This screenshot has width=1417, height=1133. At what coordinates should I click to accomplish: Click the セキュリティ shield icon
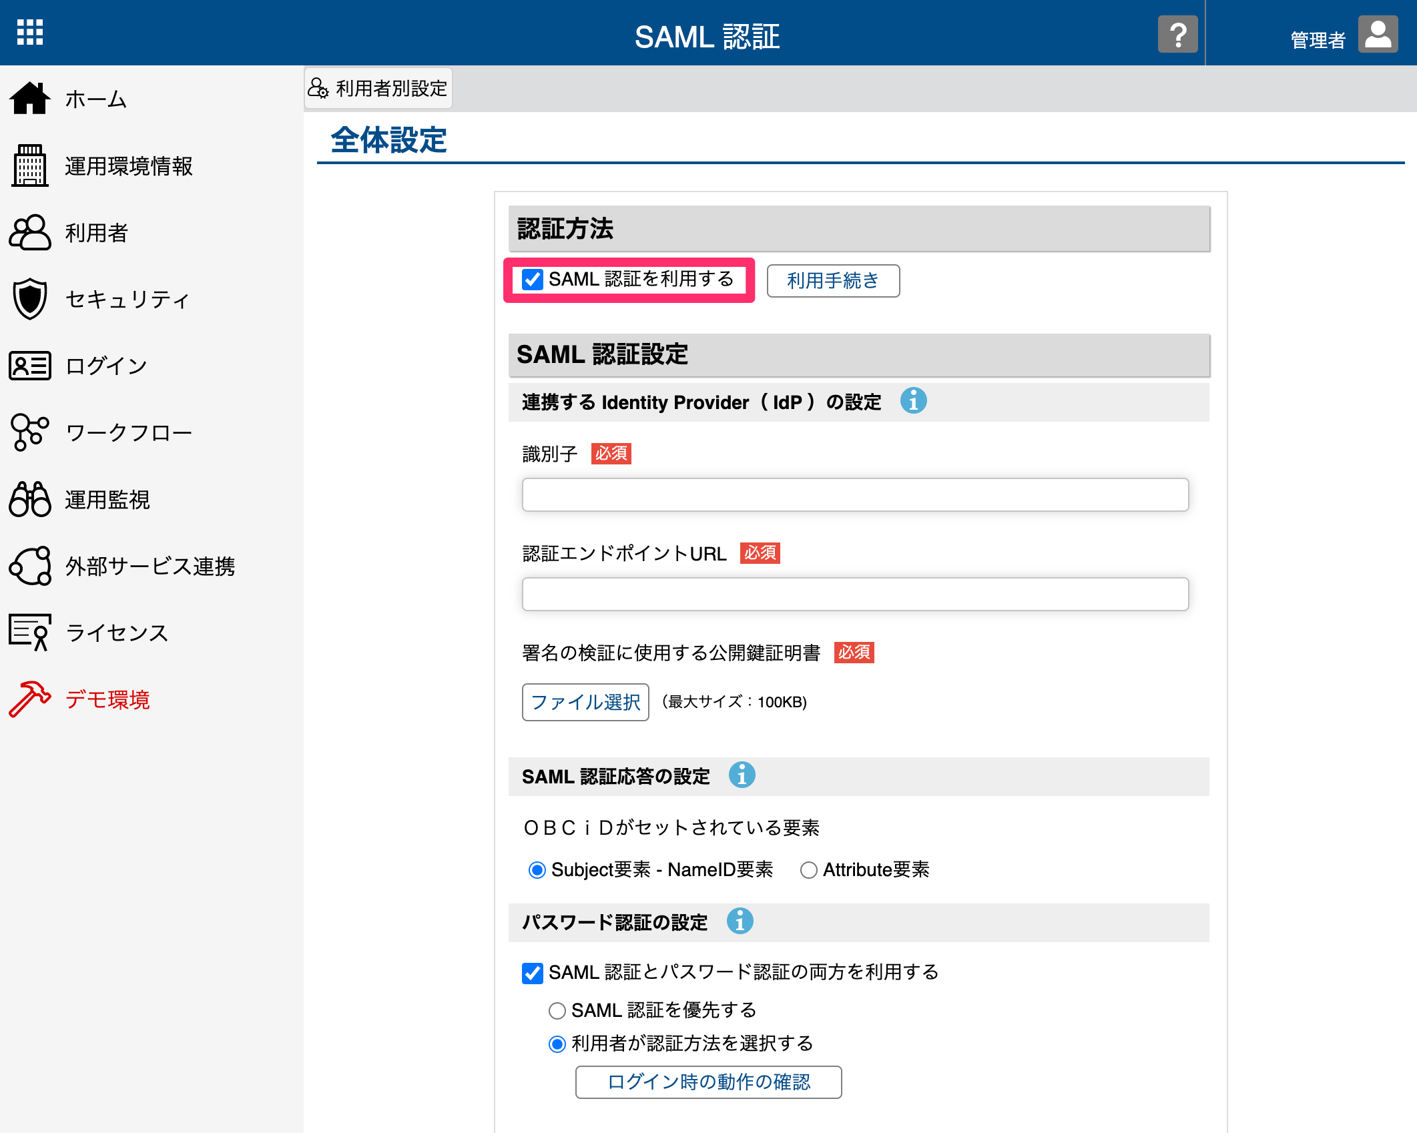(29, 299)
